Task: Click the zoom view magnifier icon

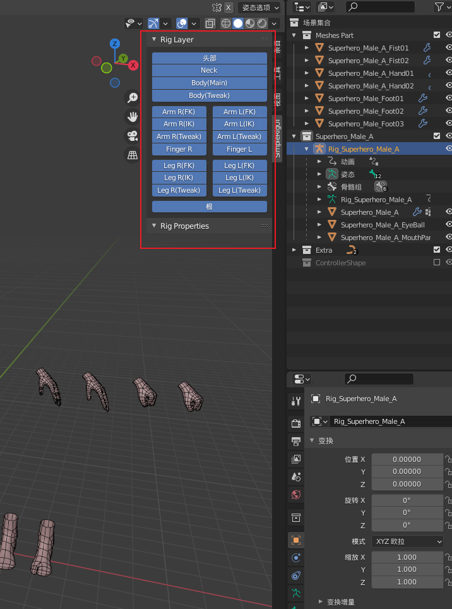Action: (x=133, y=97)
